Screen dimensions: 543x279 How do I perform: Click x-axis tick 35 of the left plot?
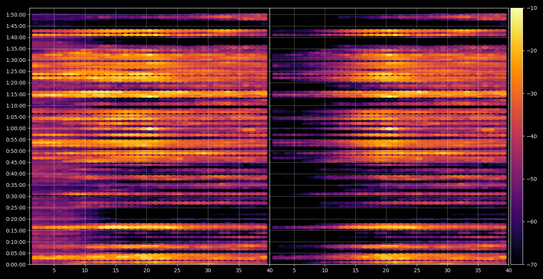(239, 271)
